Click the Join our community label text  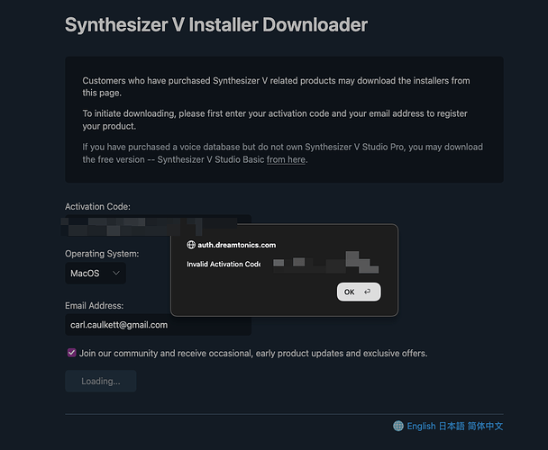pos(253,354)
